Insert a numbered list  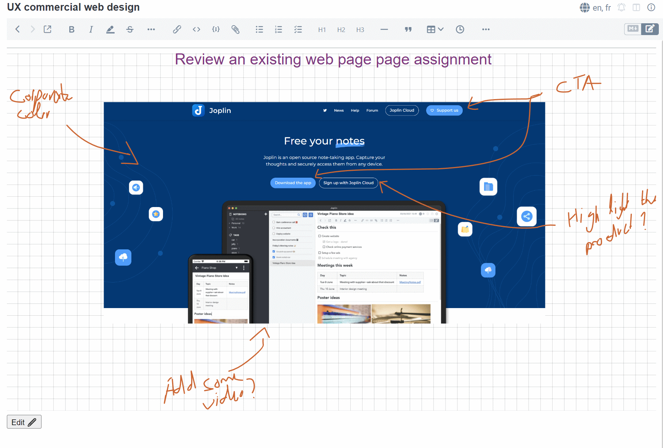[279, 29]
